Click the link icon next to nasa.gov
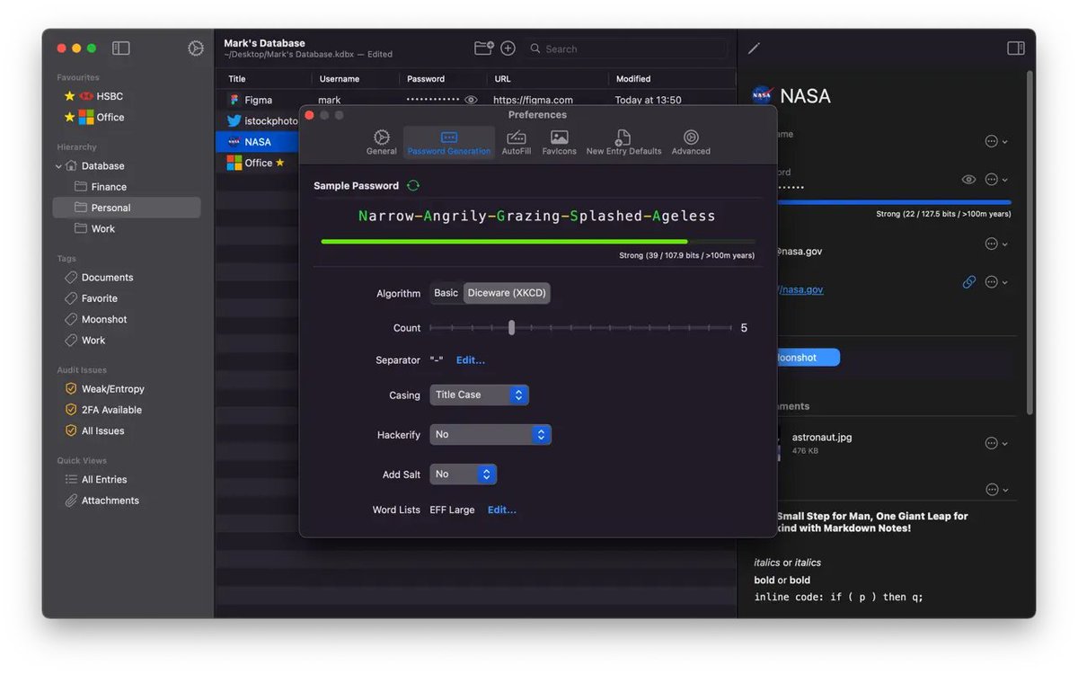Viewport: 1078px width, 674px height. [969, 282]
